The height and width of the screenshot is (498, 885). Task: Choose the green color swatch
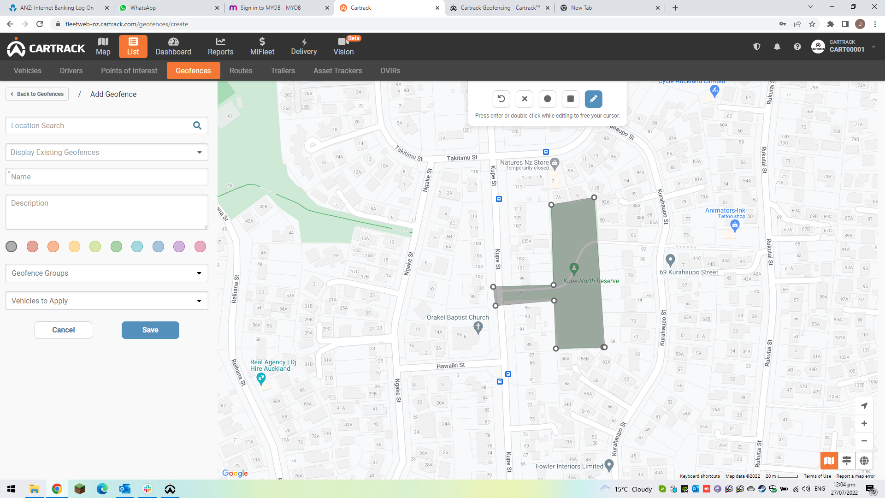pos(116,247)
